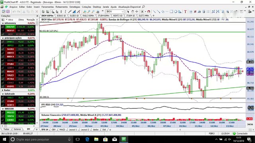Switch to the Didi layout tab
The height and width of the screenshot is (143, 255).
pos(104,129)
